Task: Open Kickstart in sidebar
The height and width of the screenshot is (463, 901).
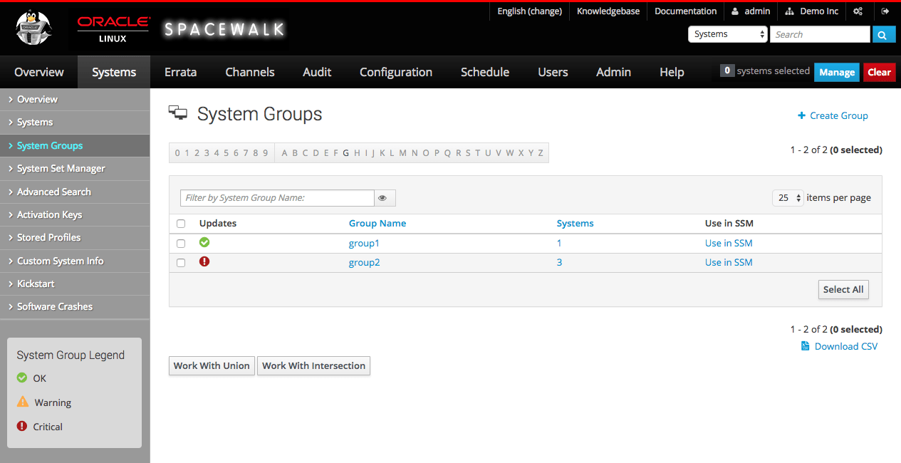Action: [75, 283]
